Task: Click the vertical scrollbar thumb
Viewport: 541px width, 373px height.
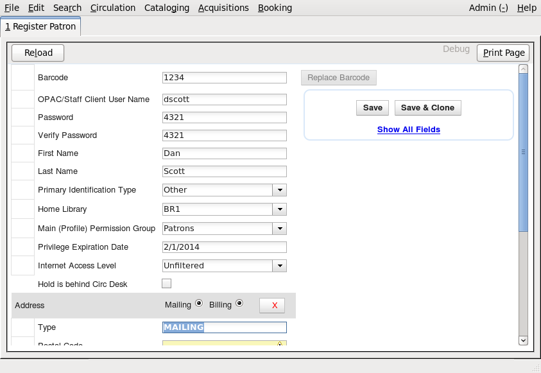Action: (523, 152)
